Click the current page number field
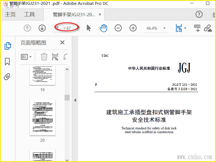 click(58, 28)
